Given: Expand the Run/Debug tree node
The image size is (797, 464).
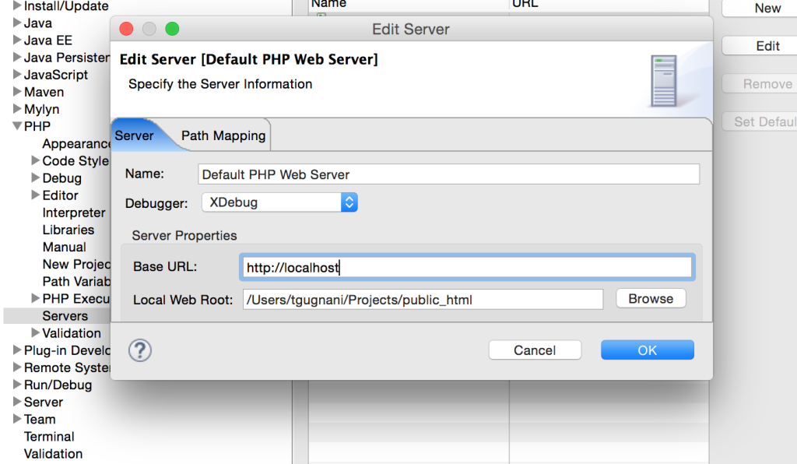Looking at the screenshot, I should 17,385.
